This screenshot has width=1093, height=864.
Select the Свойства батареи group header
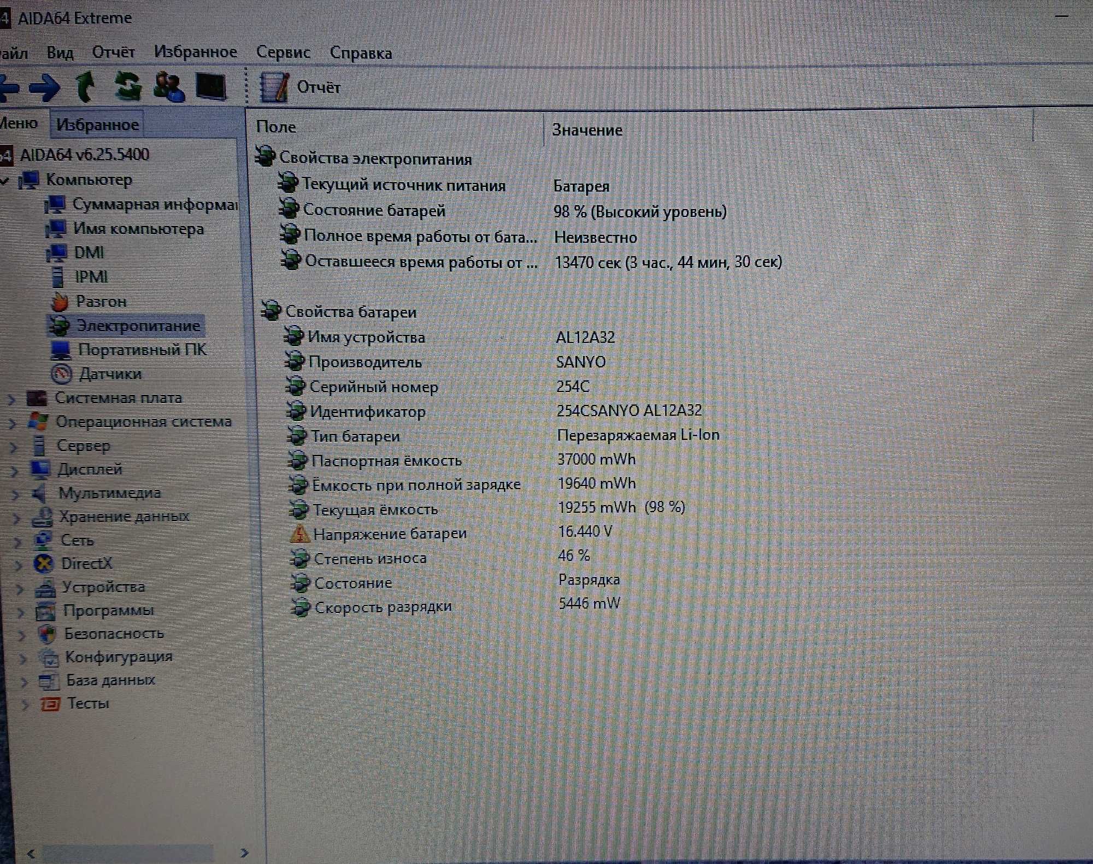click(x=351, y=312)
